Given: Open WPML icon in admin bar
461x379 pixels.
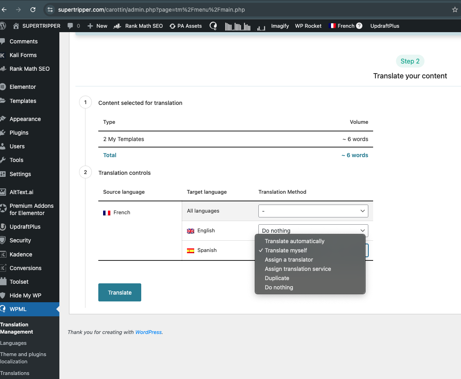Looking at the screenshot, I should pos(213,26).
